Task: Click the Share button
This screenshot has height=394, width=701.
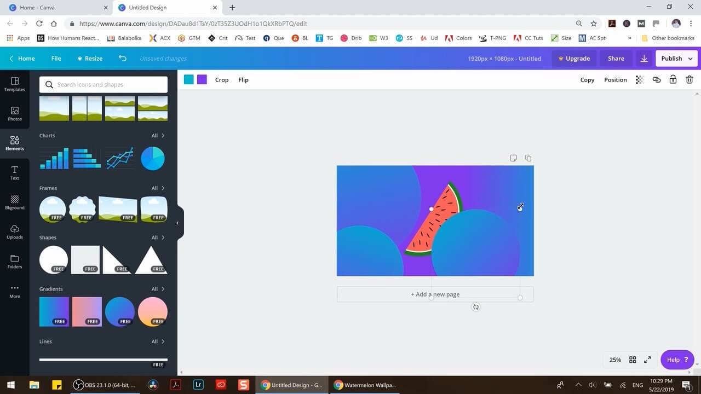Action: 616,59
